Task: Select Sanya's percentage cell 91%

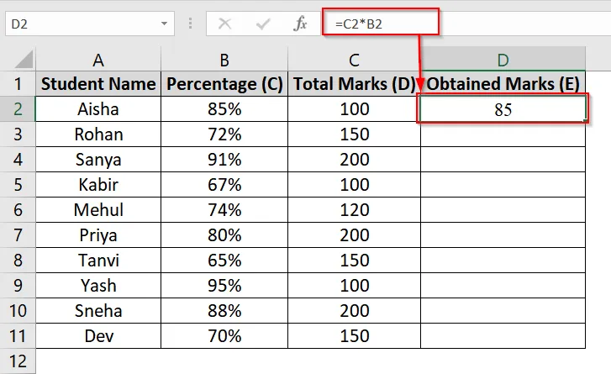Action: pos(224,160)
